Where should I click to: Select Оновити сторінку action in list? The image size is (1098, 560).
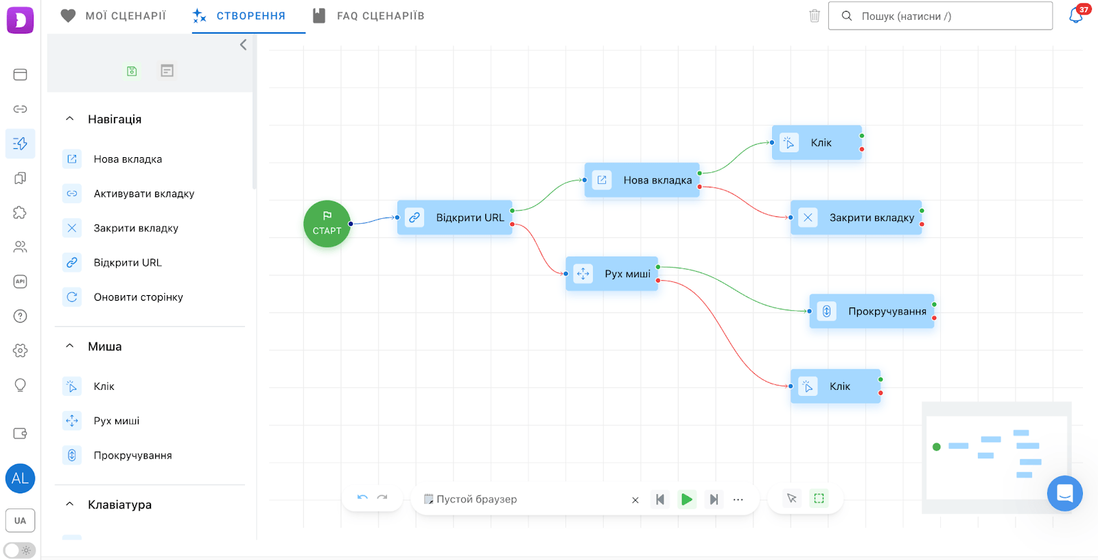(138, 297)
